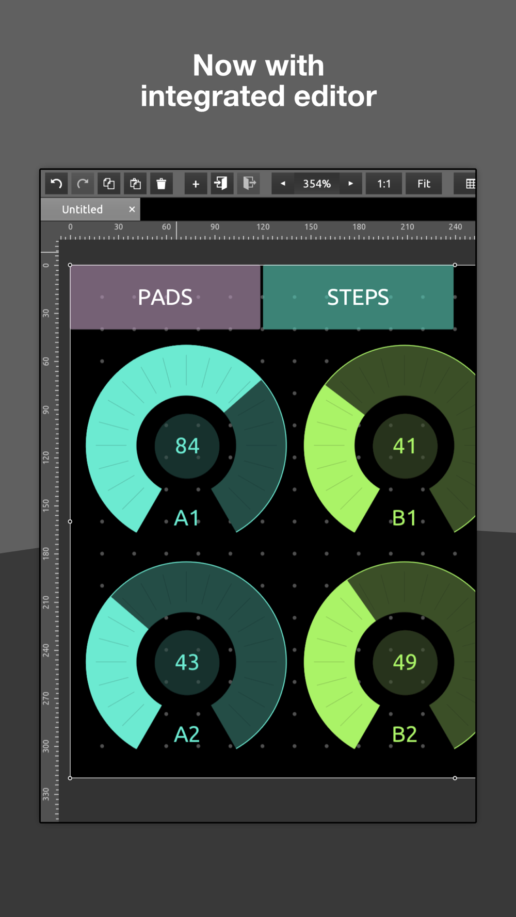Click the redo arrow icon
The width and height of the screenshot is (516, 917).
pos(83,184)
